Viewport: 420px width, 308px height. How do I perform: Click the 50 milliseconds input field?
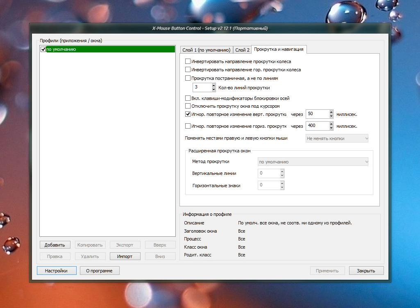[318, 114]
